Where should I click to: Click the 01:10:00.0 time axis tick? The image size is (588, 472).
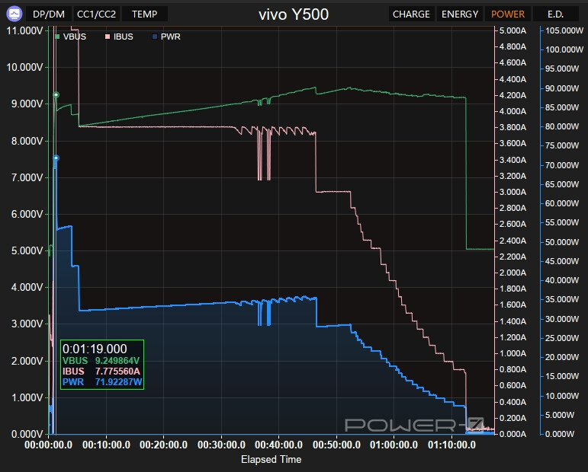click(x=451, y=445)
